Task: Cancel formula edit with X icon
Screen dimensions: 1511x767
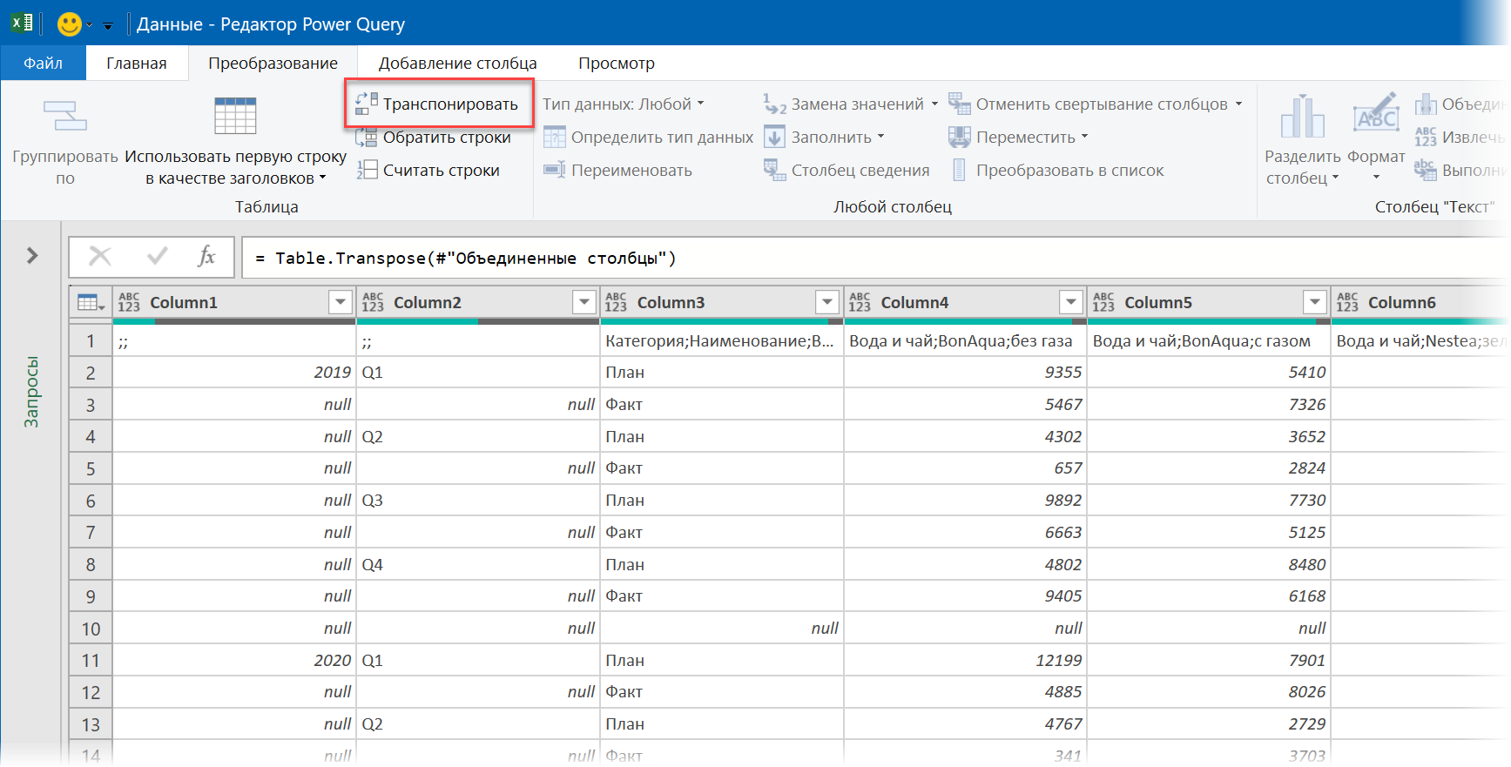Action: point(100,256)
